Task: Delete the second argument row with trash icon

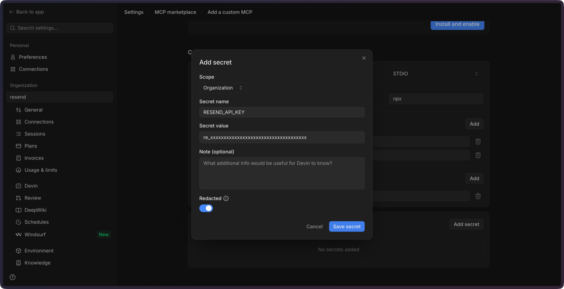Action: point(478,155)
